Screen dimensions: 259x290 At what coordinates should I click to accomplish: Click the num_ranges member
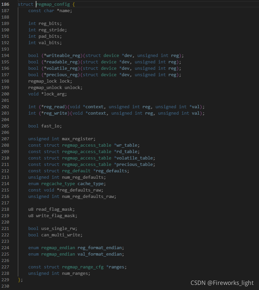pyautogui.click(x=75, y=273)
